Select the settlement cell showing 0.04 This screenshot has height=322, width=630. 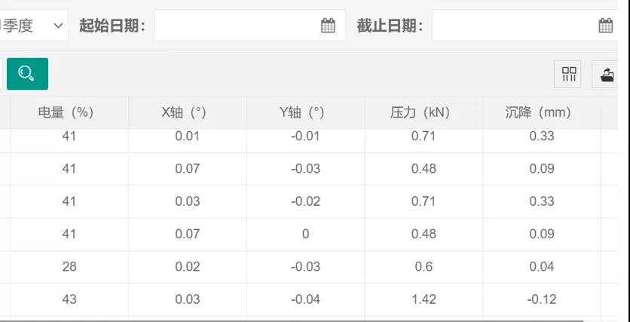(542, 267)
